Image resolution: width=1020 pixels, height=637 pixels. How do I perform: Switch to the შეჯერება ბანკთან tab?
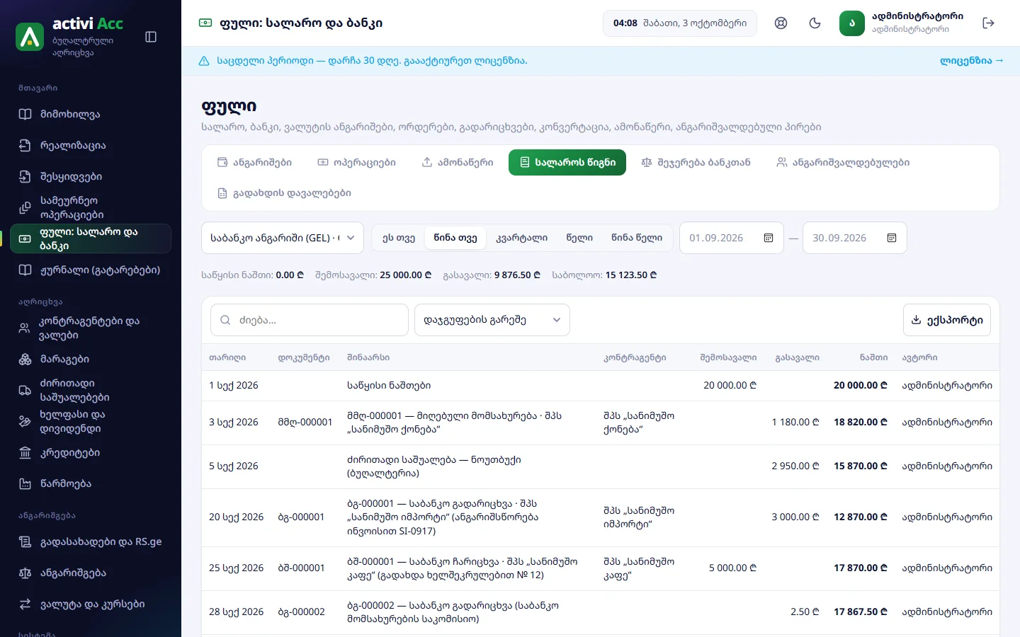coord(696,162)
